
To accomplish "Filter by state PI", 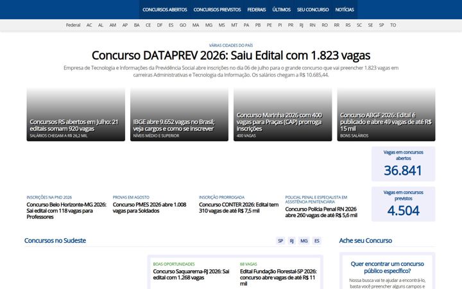I will (280, 25).
